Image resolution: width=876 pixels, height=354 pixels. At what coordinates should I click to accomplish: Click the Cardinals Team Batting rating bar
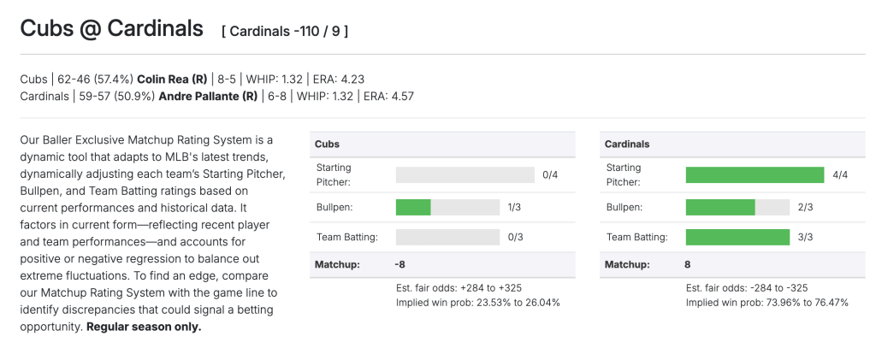pyautogui.click(x=737, y=237)
